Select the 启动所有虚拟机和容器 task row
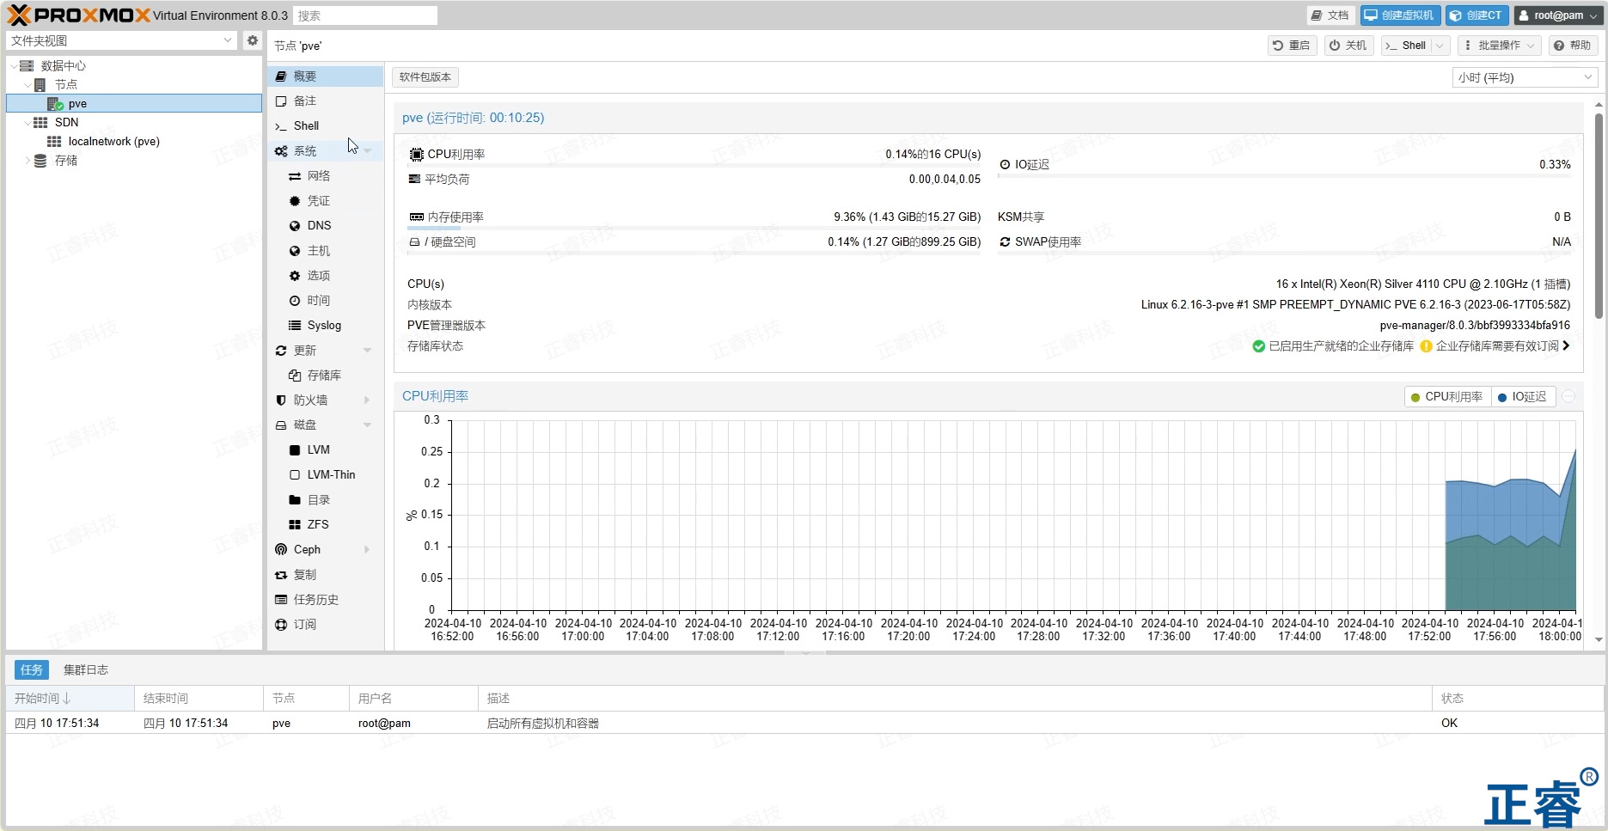Viewport: 1608px width, 831px height. click(x=804, y=724)
